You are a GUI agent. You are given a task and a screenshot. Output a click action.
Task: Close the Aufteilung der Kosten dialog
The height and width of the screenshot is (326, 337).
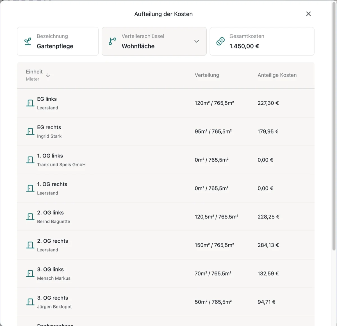tap(308, 14)
